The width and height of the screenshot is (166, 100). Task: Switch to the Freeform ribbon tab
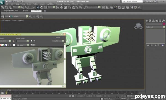point(26,11)
